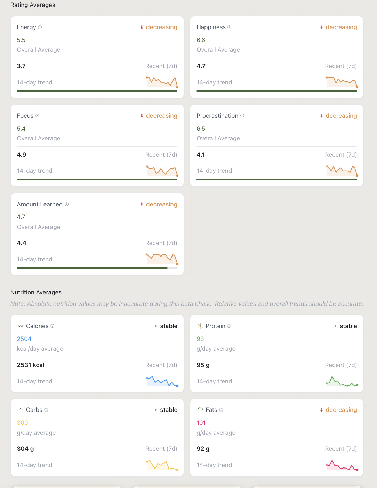
Task: Click the Carbs icon
Action: pyautogui.click(x=21, y=410)
